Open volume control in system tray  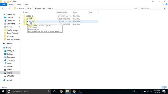point(151,91)
